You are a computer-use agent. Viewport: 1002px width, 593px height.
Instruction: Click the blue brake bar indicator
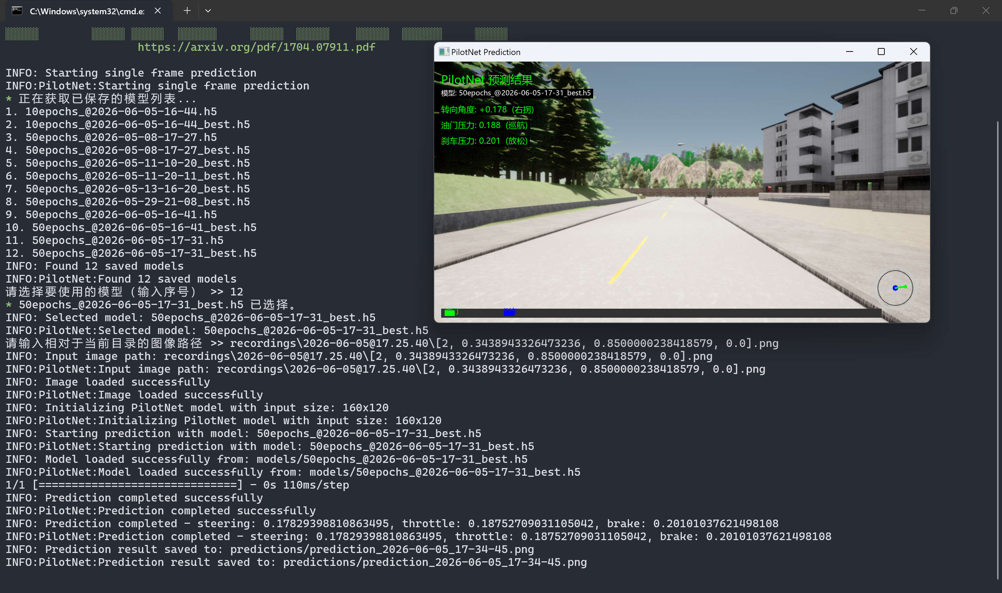click(x=509, y=313)
